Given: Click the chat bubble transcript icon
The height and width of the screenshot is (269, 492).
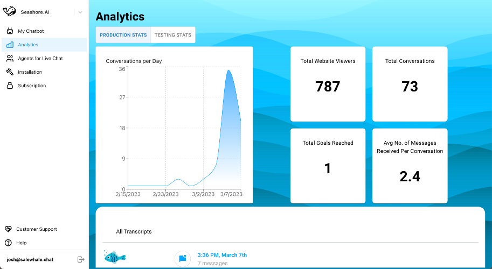Looking at the screenshot, I should 183,259.
